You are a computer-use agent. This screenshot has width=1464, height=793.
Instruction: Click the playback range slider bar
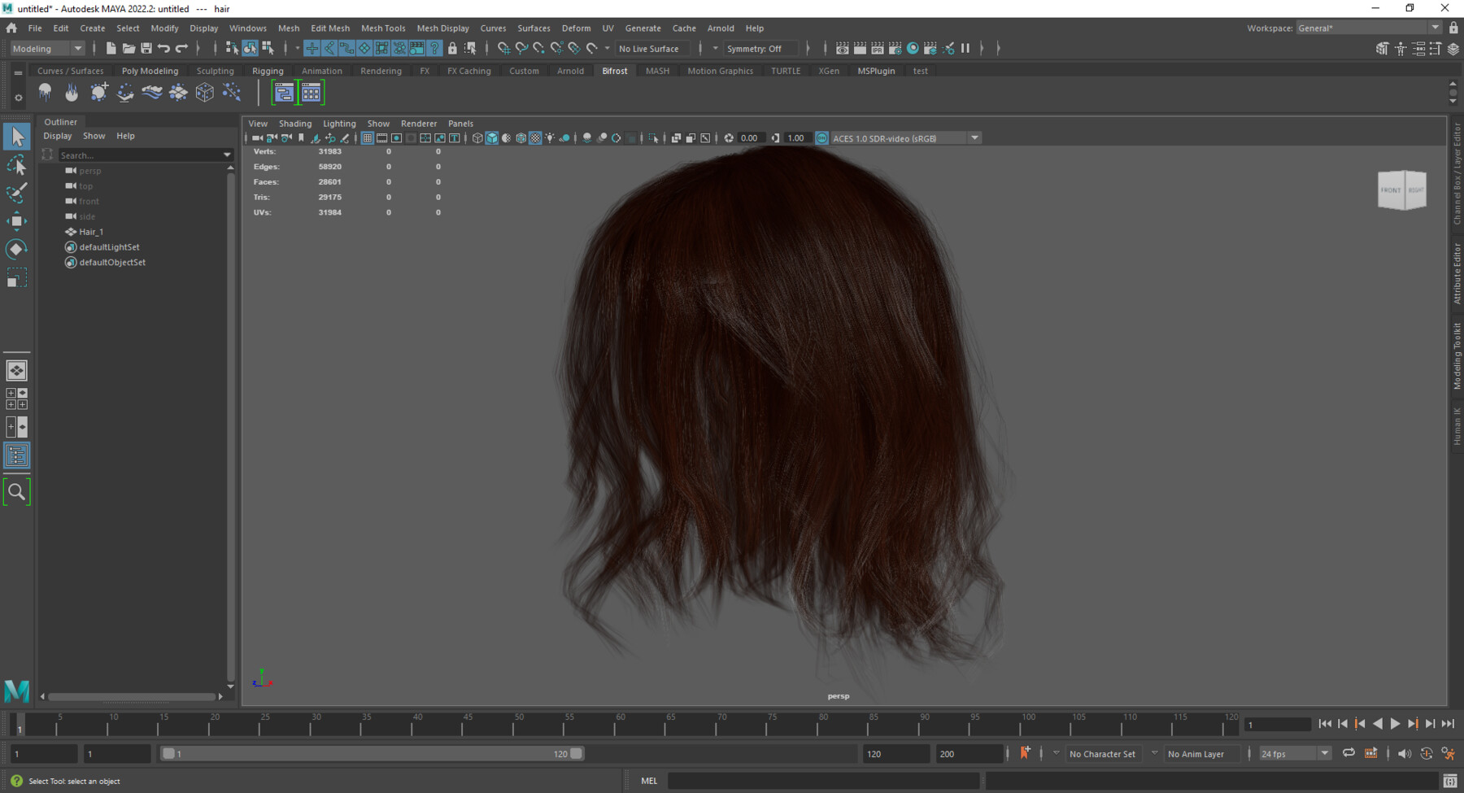point(371,754)
